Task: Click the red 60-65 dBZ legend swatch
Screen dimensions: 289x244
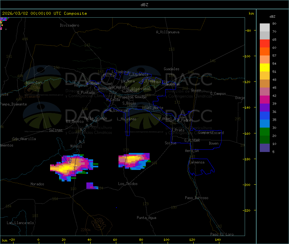Action: pyautogui.click(x=265, y=43)
